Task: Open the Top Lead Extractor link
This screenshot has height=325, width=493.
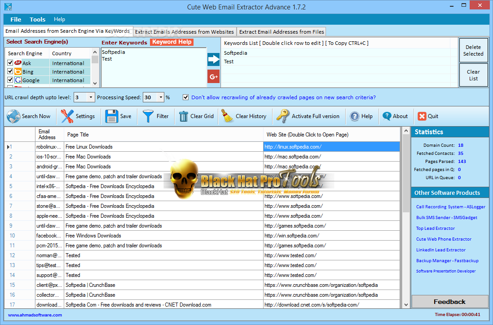Action: [436, 228]
